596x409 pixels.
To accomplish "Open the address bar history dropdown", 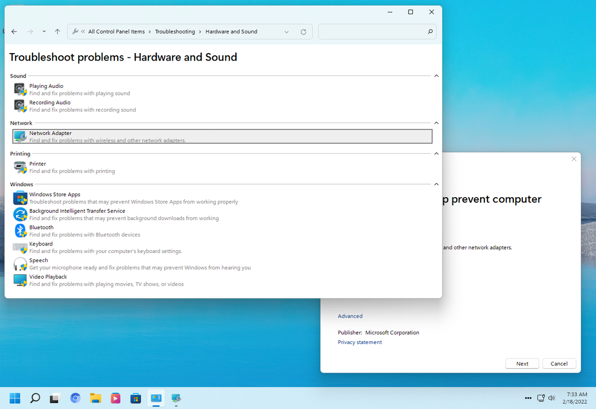I will point(287,32).
